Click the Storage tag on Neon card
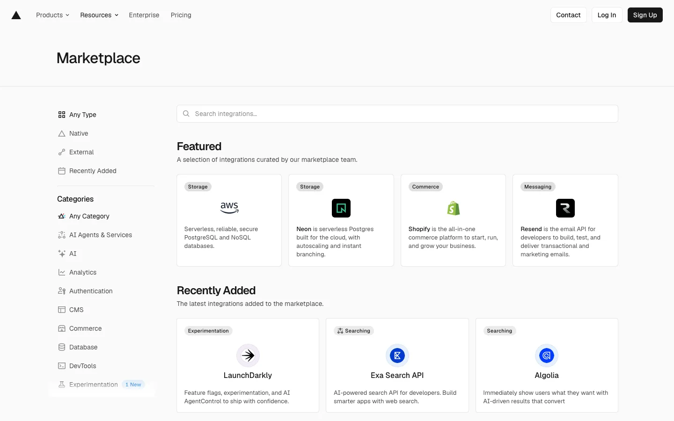Screen dimensions: 674x421 310,187
